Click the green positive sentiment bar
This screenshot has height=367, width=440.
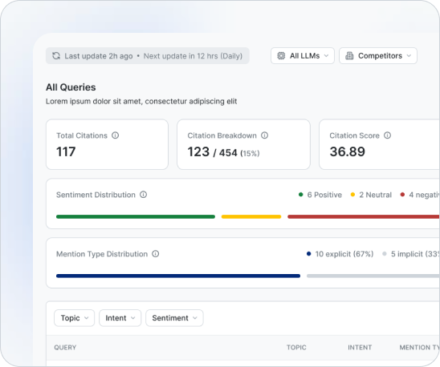click(x=136, y=216)
